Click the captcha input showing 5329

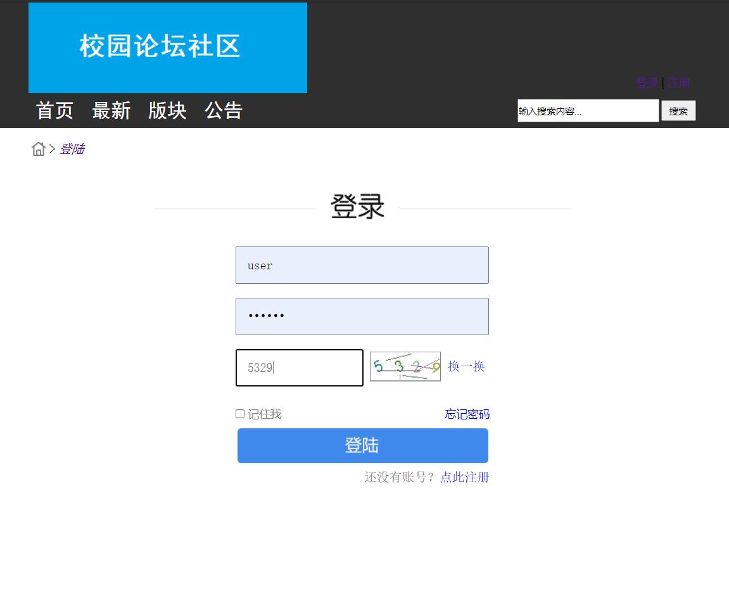pos(299,367)
